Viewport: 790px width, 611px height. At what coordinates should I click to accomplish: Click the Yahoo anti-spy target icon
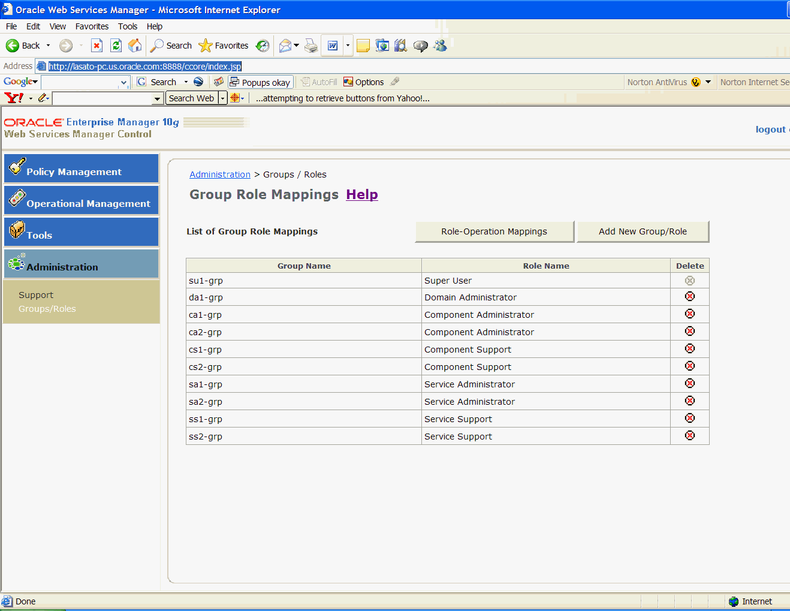click(x=235, y=98)
